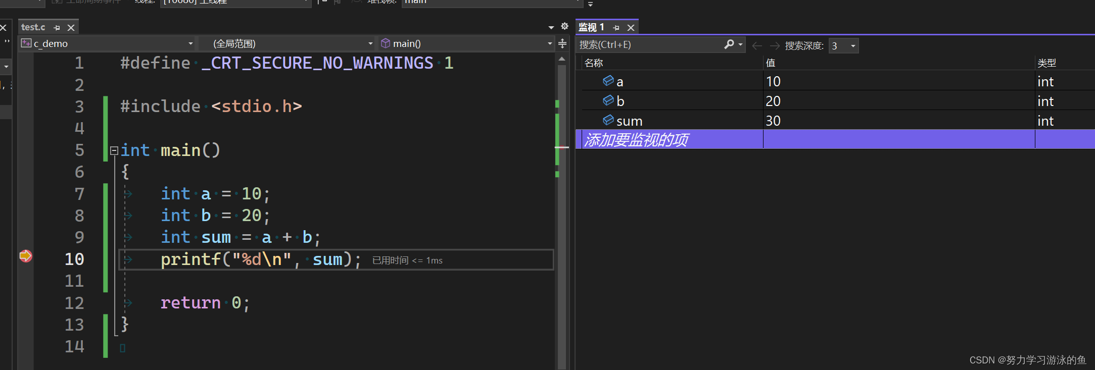Close the test.c tab
The image size is (1095, 370).
point(71,28)
